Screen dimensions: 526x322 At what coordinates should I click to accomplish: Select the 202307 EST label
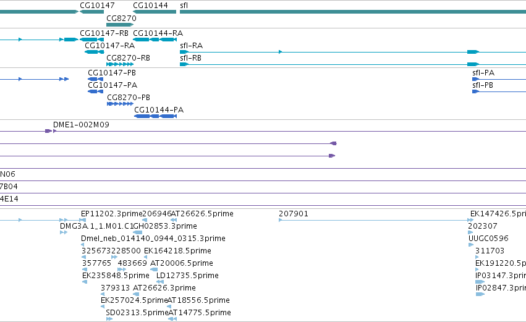[x=482, y=226]
